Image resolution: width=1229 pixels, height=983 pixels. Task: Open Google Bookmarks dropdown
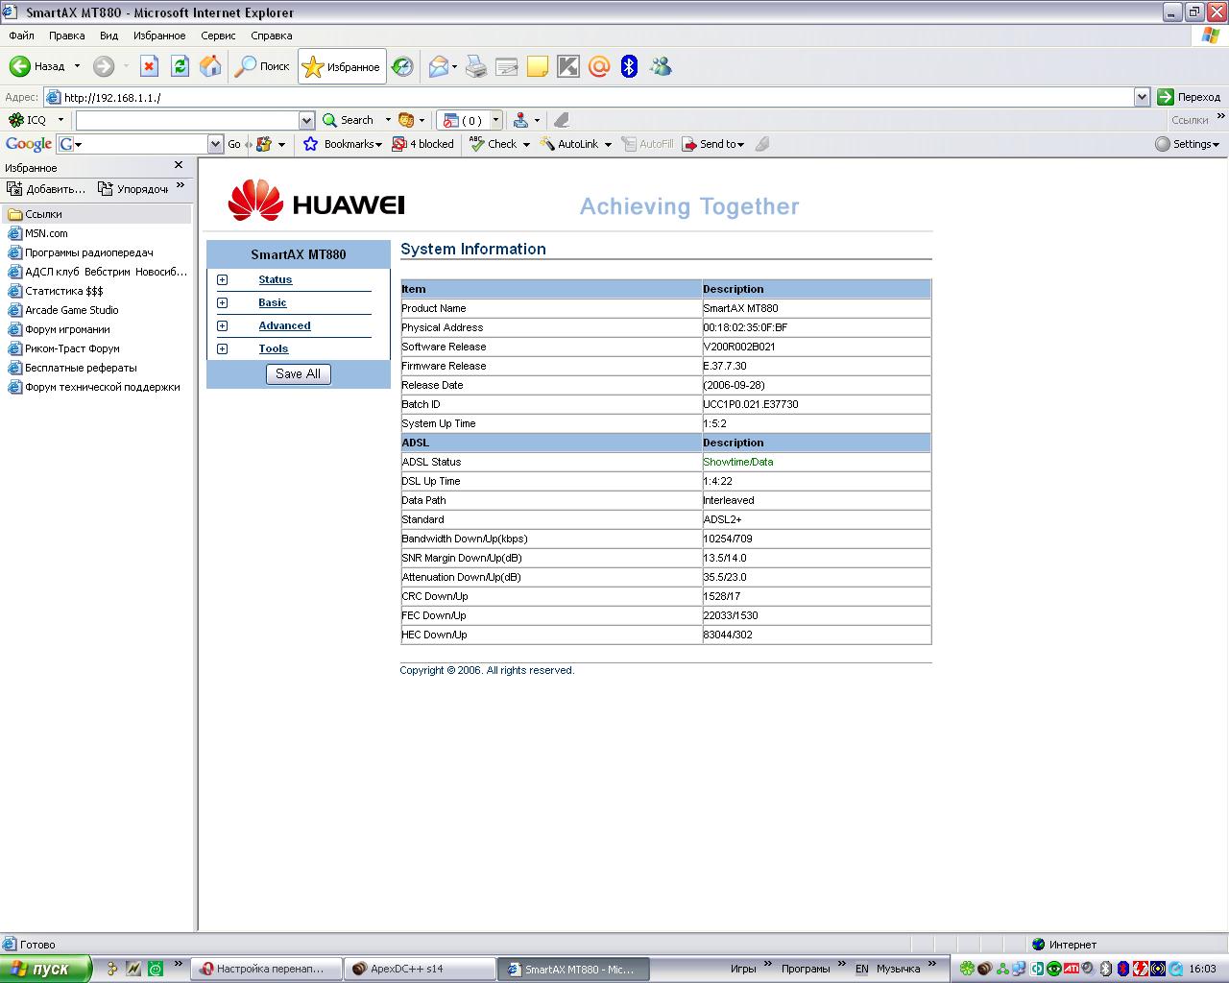pyautogui.click(x=343, y=144)
